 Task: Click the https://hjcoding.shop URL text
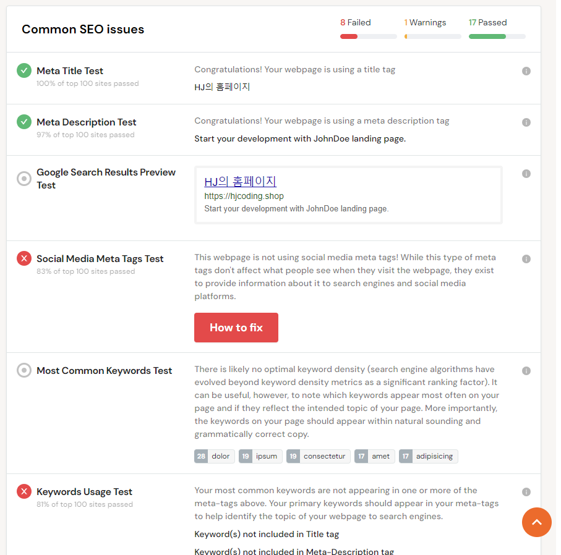pos(244,196)
